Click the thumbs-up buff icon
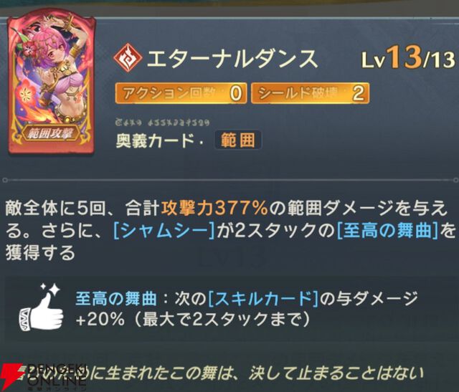Viewport: 459px width, 392px height. [x=42, y=307]
